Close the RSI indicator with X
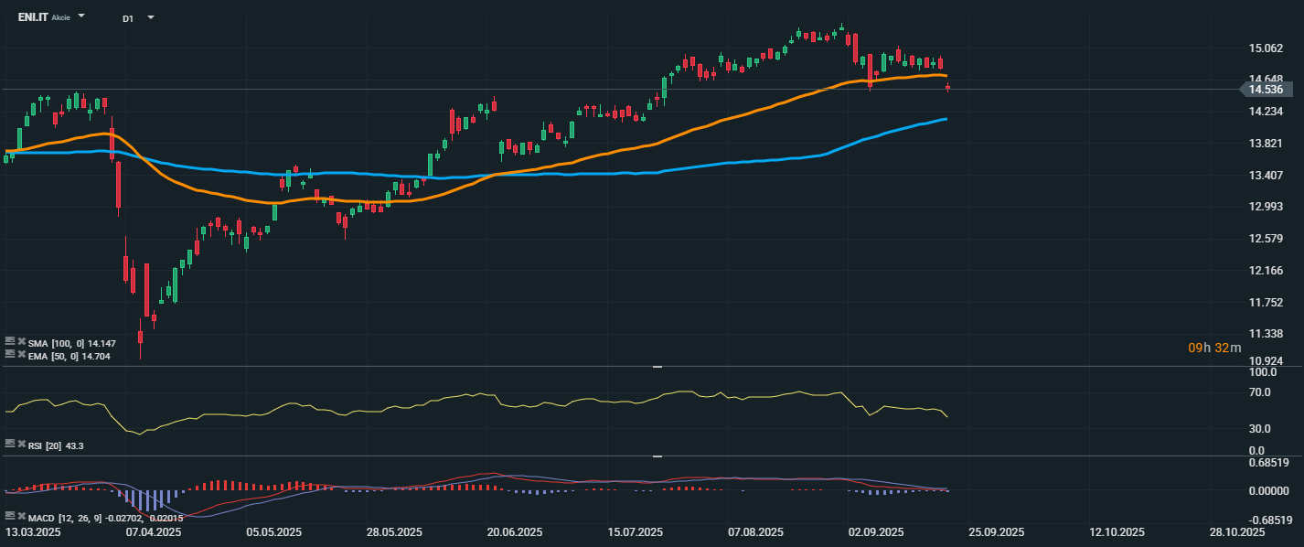This screenshot has width=1304, height=547. (x=21, y=445)
